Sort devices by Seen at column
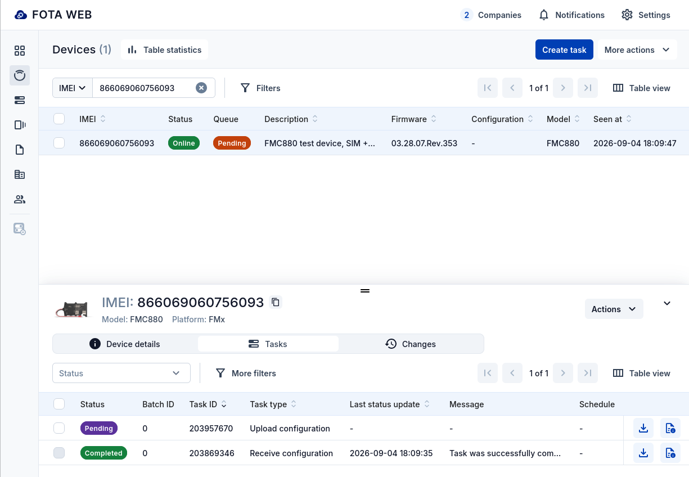 click(x=613, y=119)
